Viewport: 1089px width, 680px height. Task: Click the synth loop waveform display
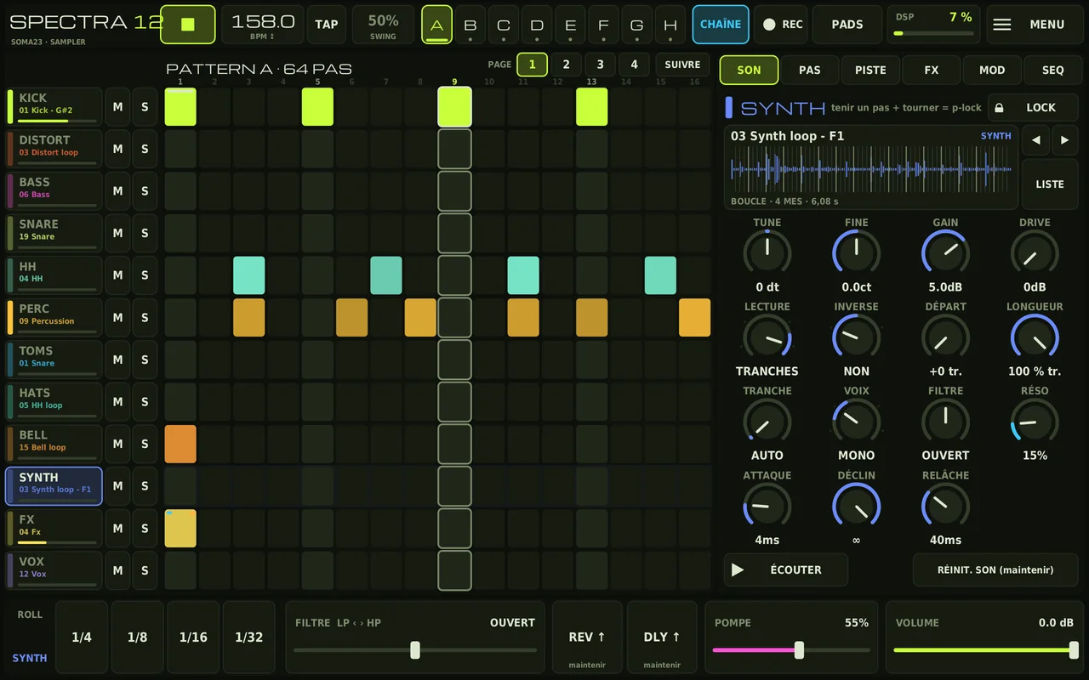click(x=871, y=169)
